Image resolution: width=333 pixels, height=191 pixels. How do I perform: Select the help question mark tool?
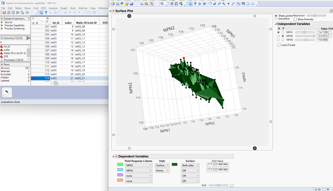(195, 4)
